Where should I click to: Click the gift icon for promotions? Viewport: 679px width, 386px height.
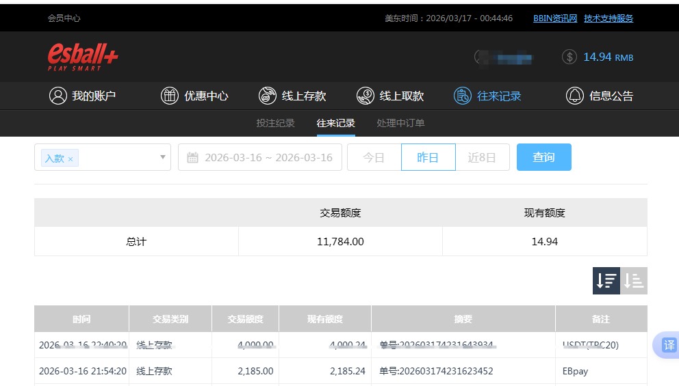[169, 96]
